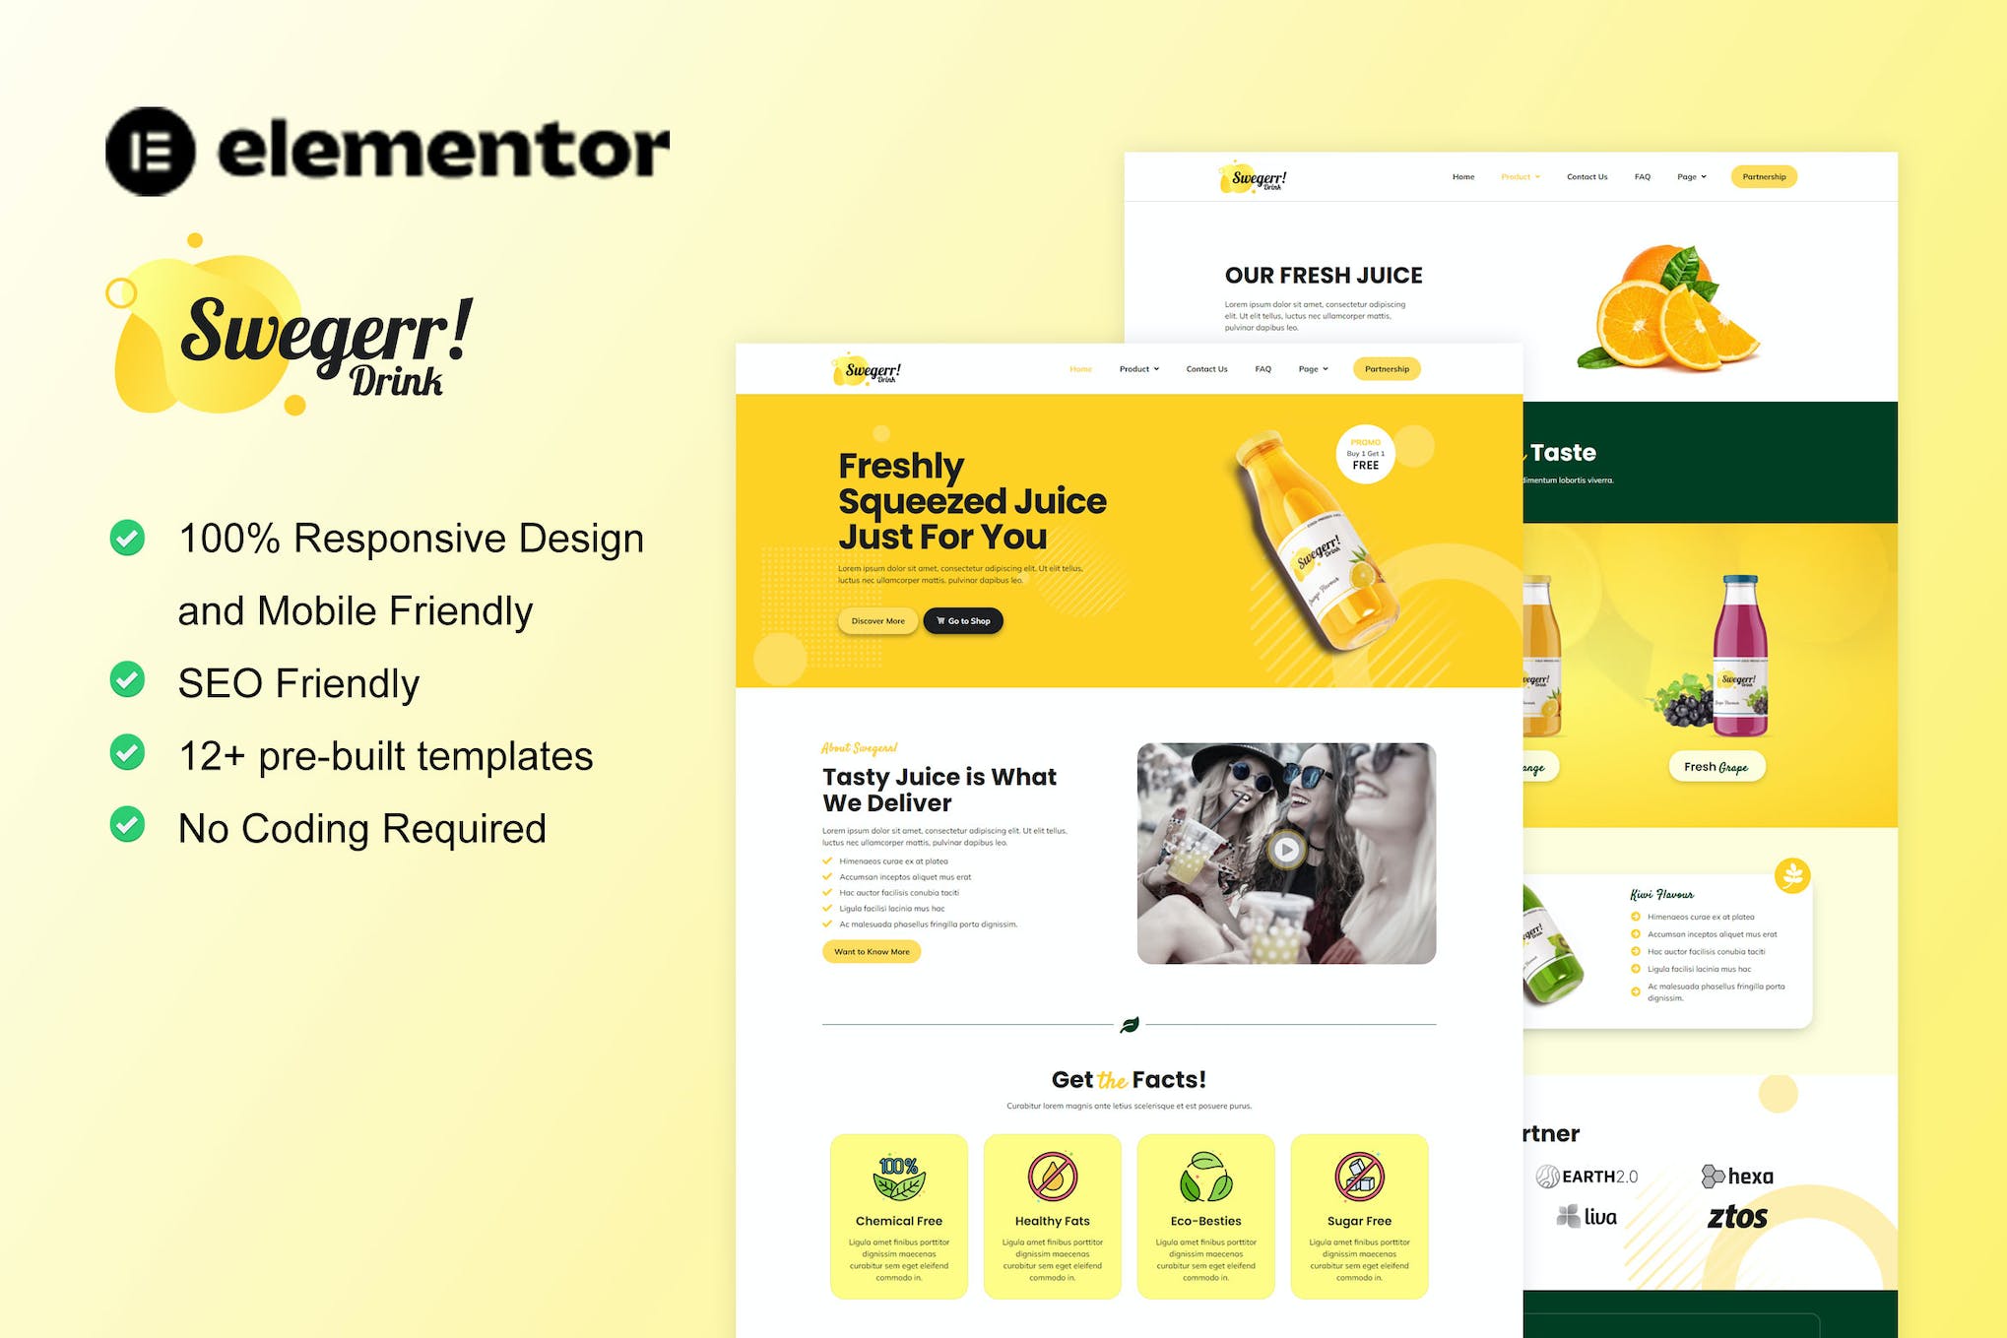The width and height of the screenshot is (2007, 1338).
Task: Click the FAQ navigation link
Action: click(x=1262, y=369)
